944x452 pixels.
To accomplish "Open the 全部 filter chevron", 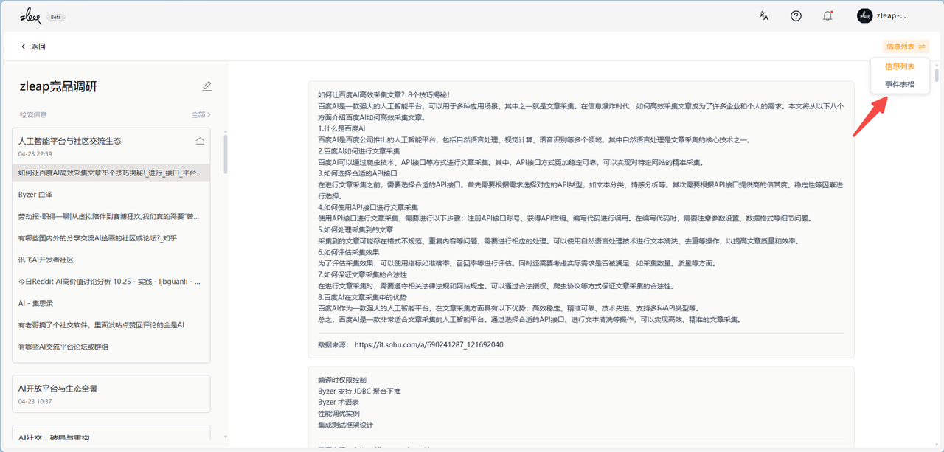I will [209, 114].
